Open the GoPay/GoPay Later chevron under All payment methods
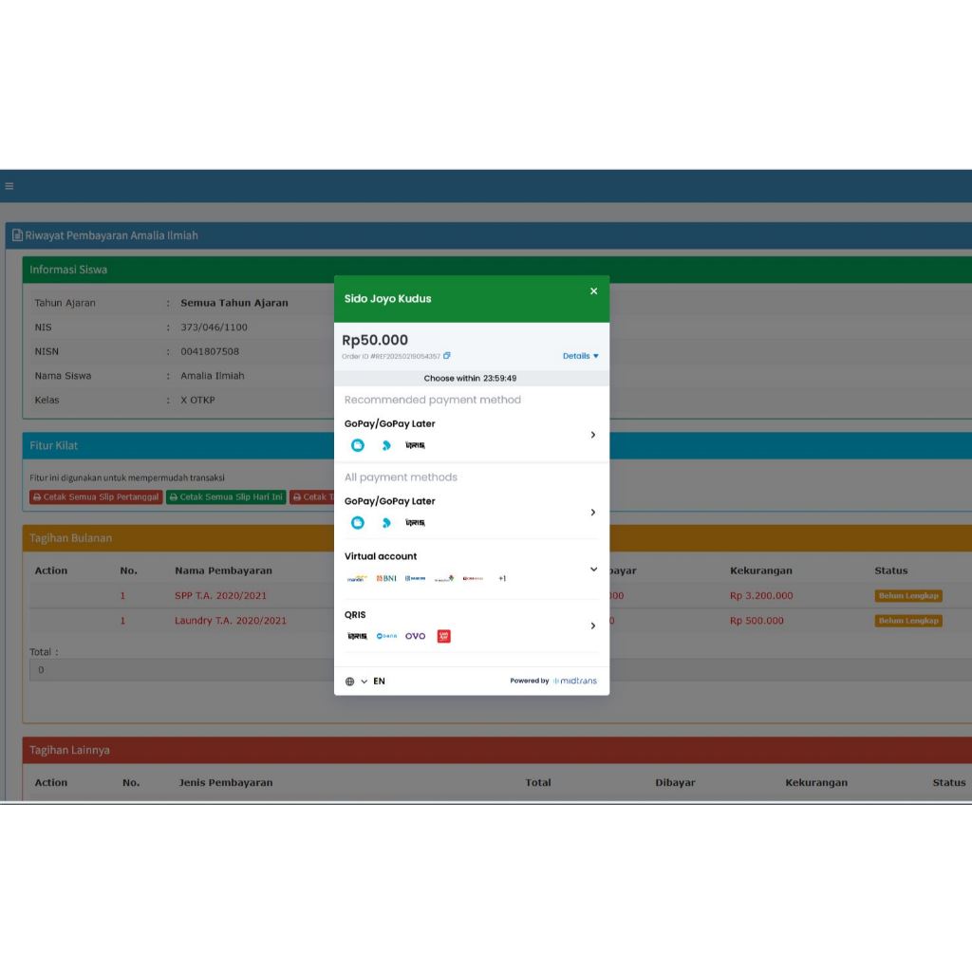 click(593, 512)
